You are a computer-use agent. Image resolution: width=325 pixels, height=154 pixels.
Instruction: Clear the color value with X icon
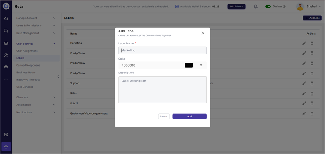201,65
